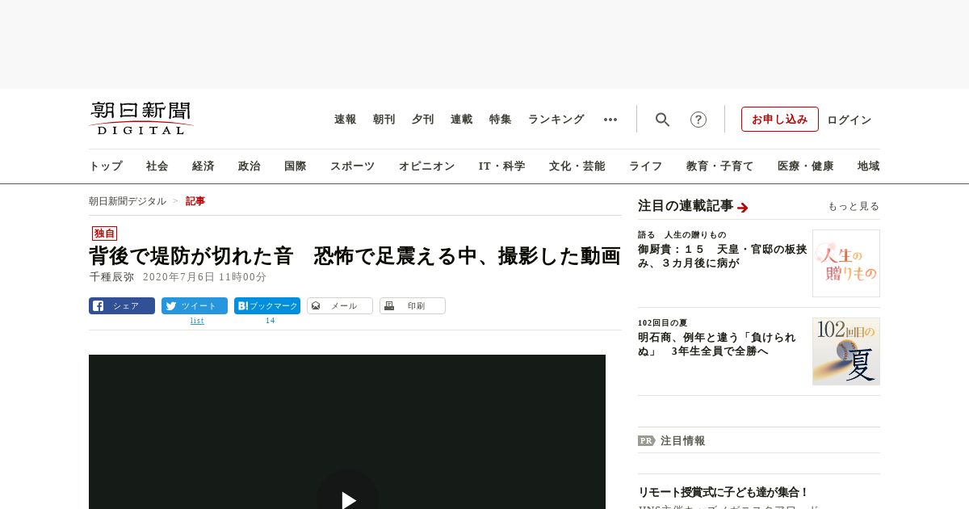Image resolution: width=969 pixels, height=509 pixels.
Task: Click the article headline 背後で堤防が切れた音
Action: click(x=354, y=256)
